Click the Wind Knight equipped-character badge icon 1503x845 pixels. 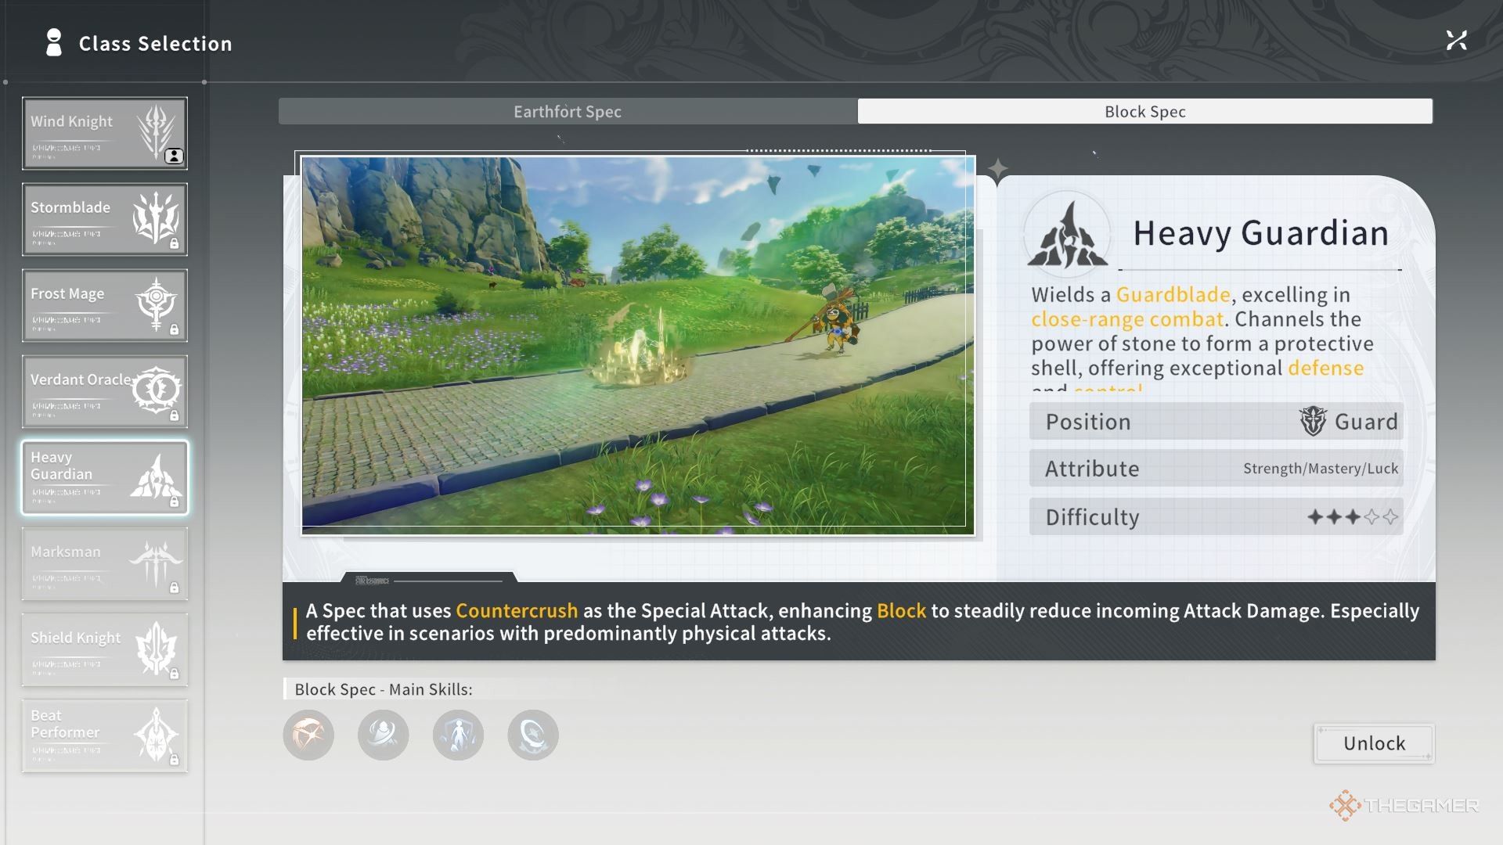tap(174, 156)
